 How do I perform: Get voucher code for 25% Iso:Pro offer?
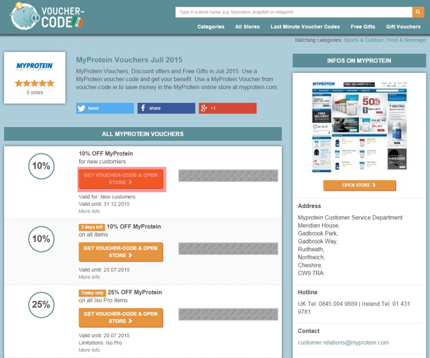(120, 318)
